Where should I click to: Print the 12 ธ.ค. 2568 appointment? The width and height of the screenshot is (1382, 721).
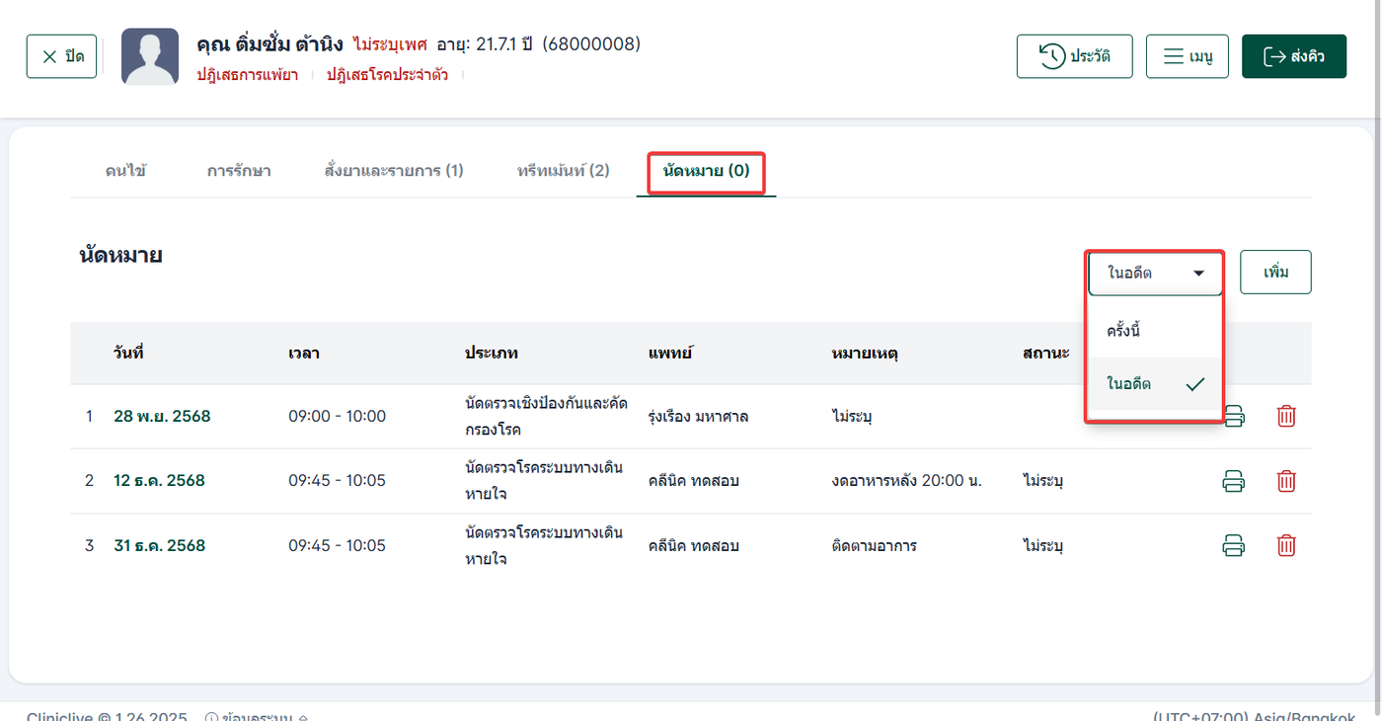1233,481
